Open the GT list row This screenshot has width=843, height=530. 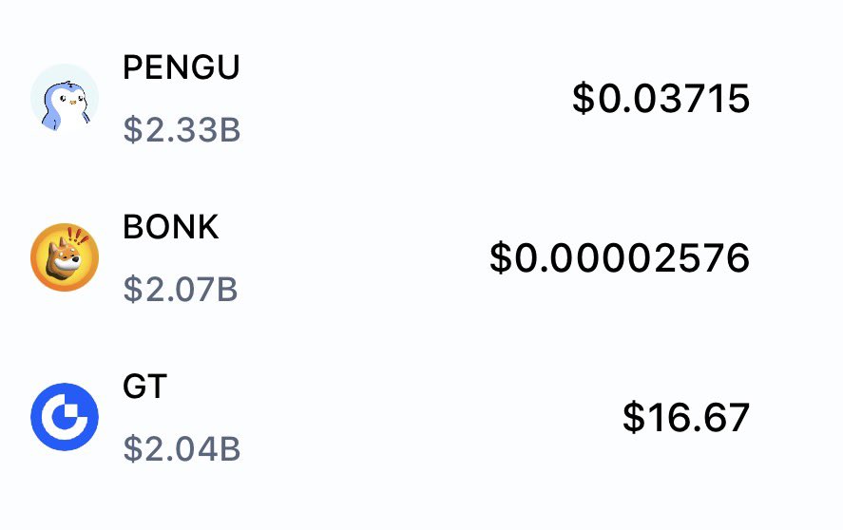coord(422,417)
